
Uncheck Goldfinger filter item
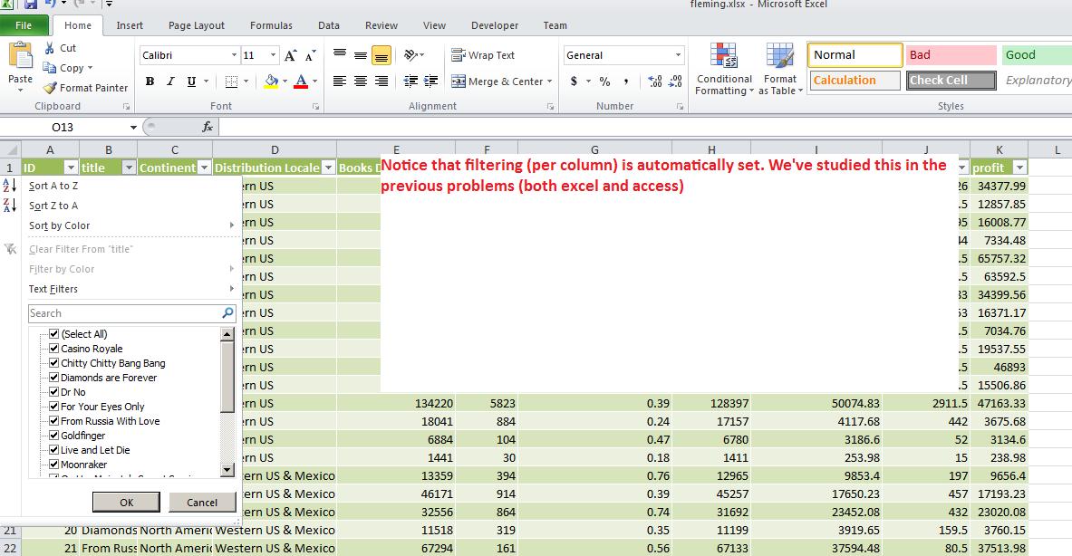tap(54, 435)
